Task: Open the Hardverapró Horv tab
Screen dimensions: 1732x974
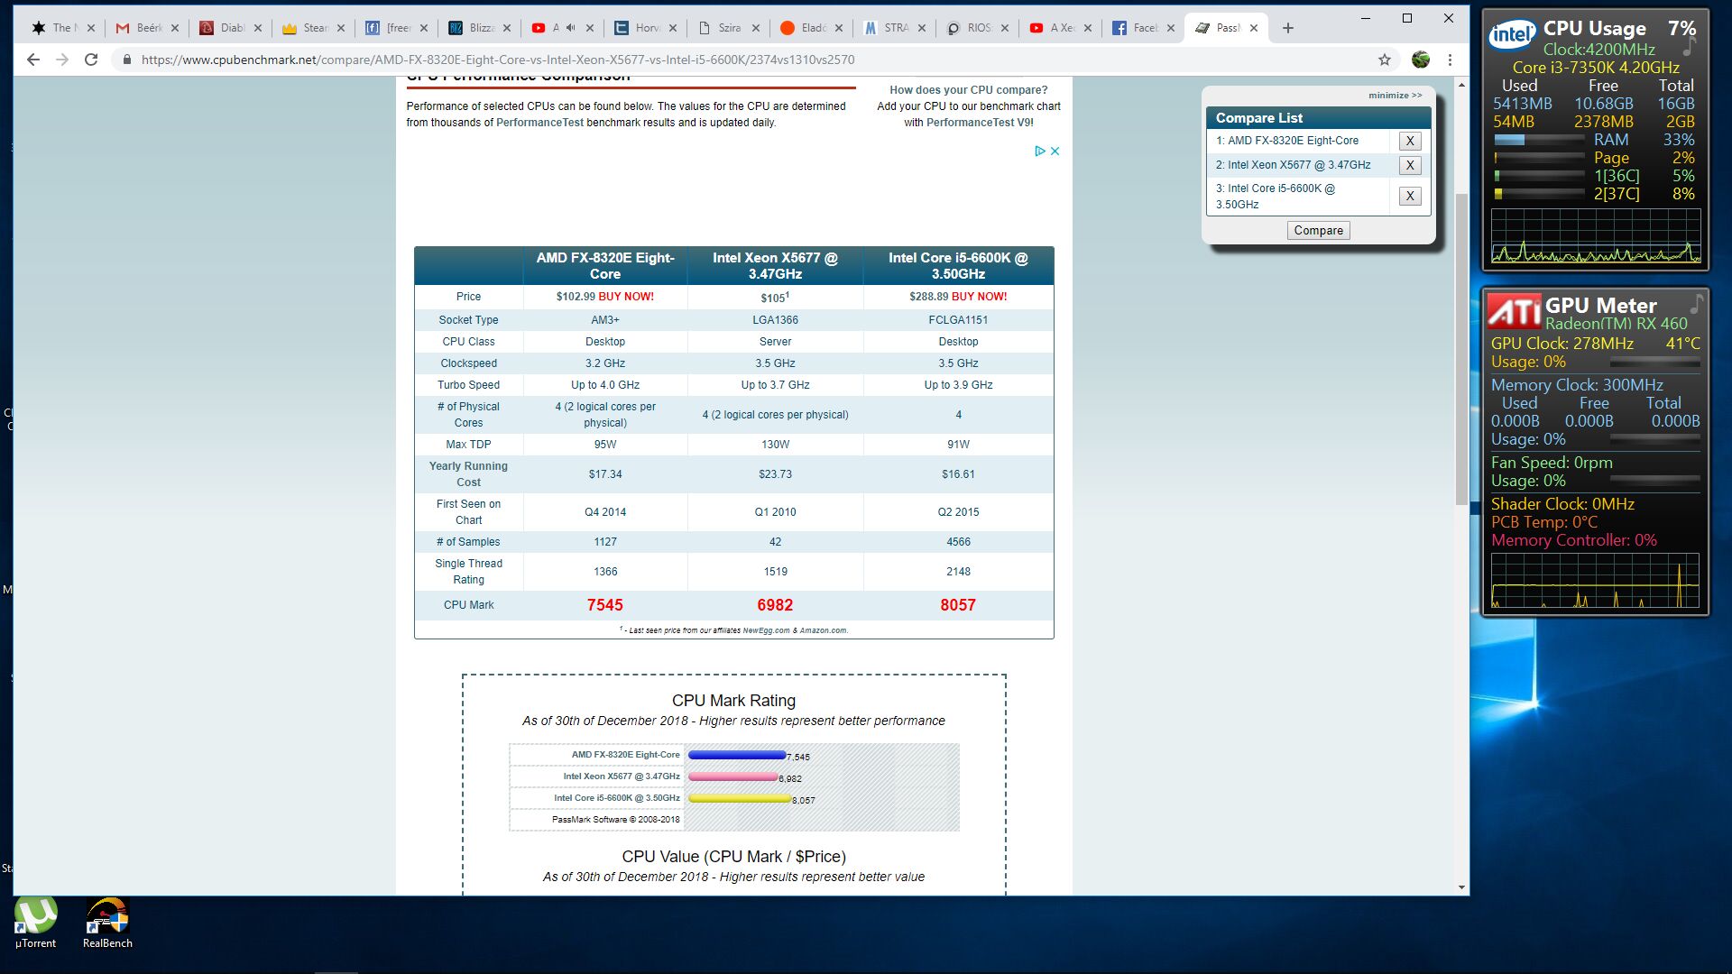Action: pyautogui.click(x=647, y=28)
